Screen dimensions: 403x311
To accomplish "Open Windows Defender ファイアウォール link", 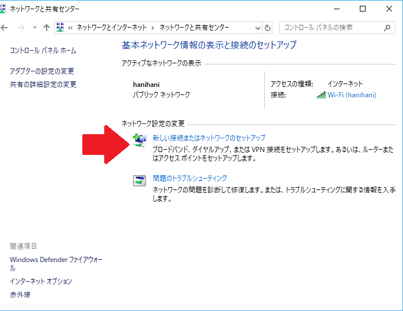I will pos(56,264).
